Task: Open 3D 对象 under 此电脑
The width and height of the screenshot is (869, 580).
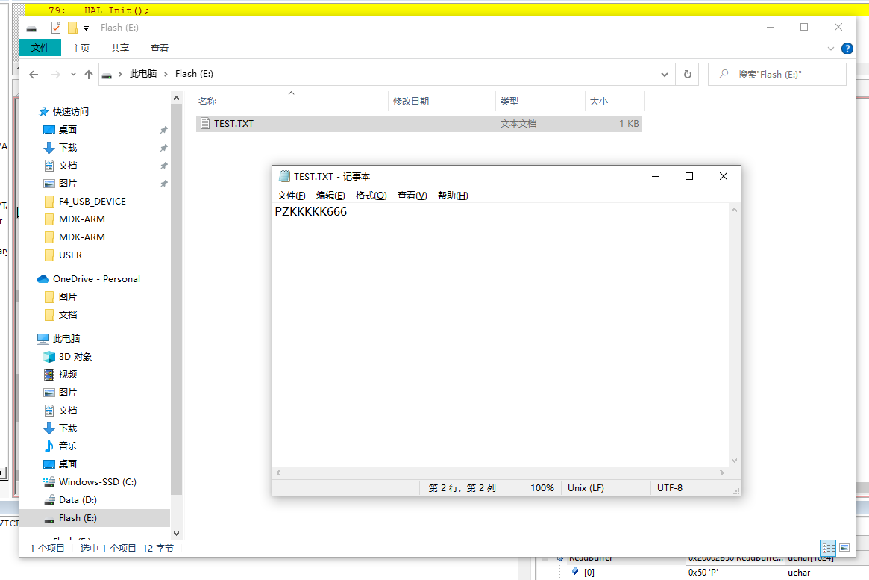Action: coord(75,357)
